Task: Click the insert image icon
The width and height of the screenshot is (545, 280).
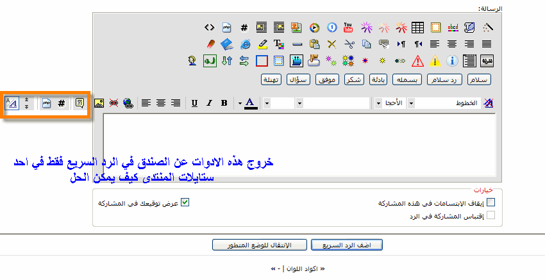Action: point(99,103)
